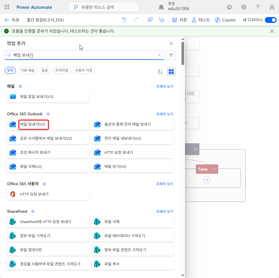Image resolution: width=279 pixels, height=278 pixels.
Task: Click the flow name 월간 점검보고서_EDU
Action: (45, 20)
